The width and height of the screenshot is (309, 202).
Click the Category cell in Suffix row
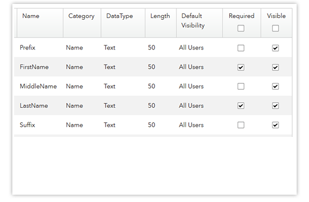(74, 125)
